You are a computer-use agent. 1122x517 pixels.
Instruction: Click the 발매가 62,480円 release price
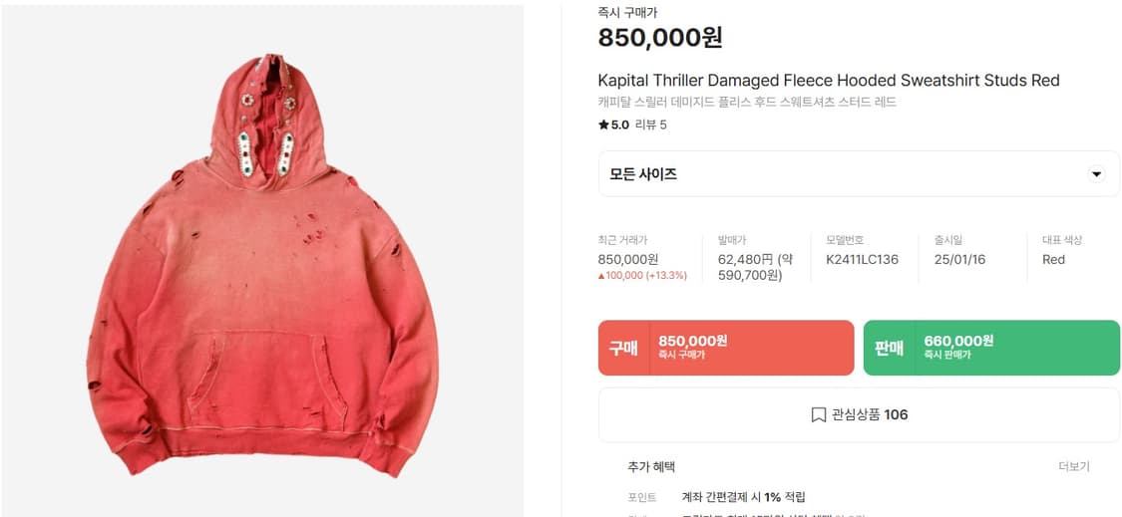pyautogui.click(x=755, y=267)
